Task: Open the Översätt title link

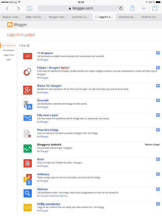Action: click(43, 101)
